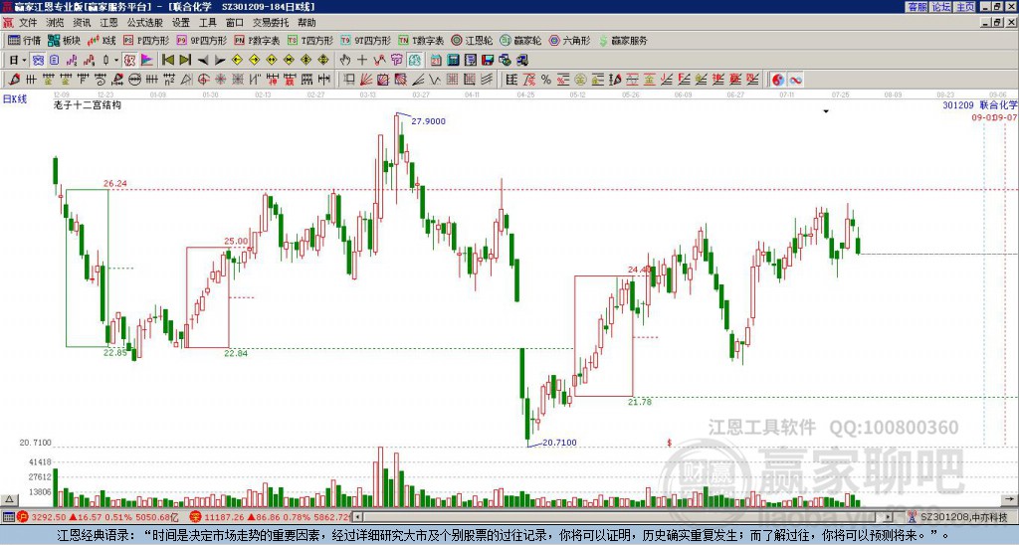
Task: Switch to the K线 chart view
Action: click(x=102, y=40)
